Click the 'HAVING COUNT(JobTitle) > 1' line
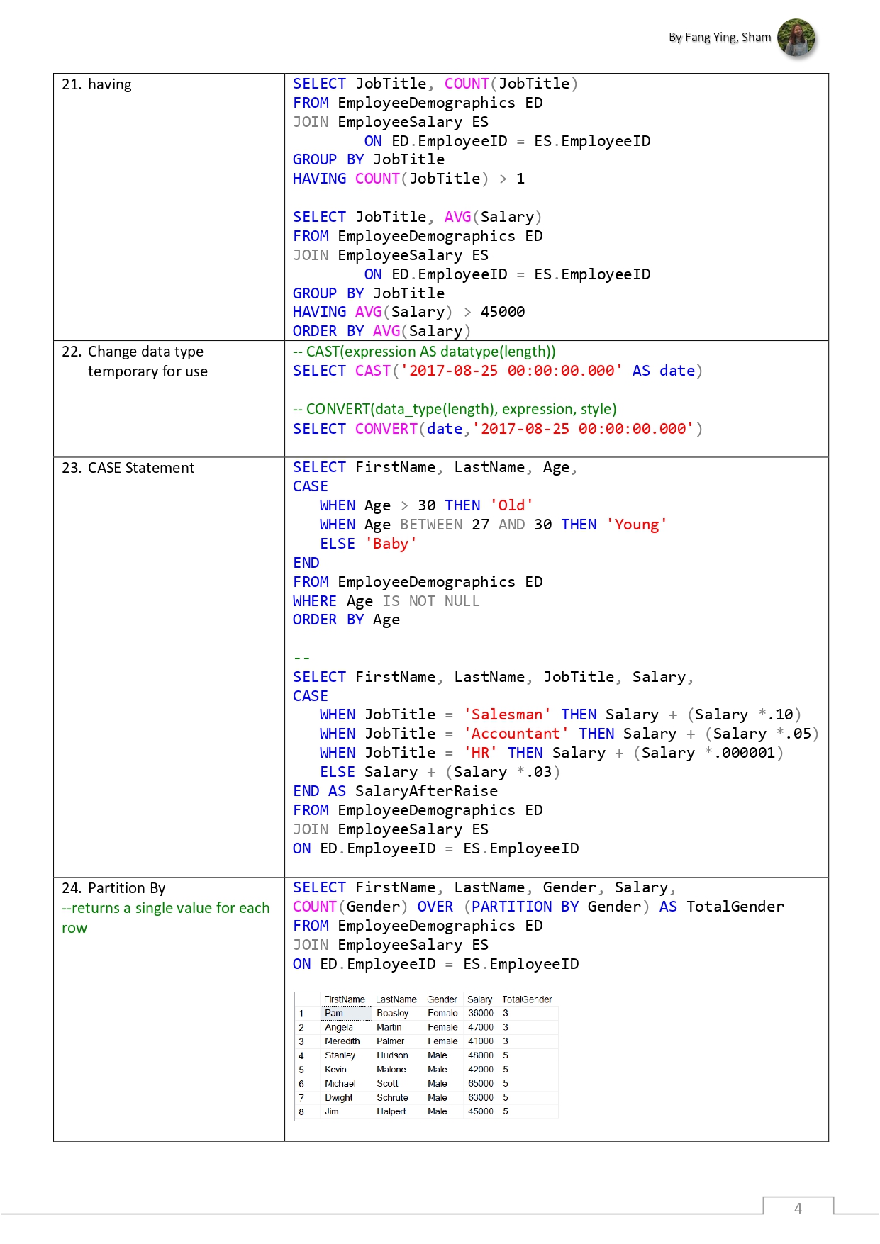880x1244 pixels. [x=409, y=179]
